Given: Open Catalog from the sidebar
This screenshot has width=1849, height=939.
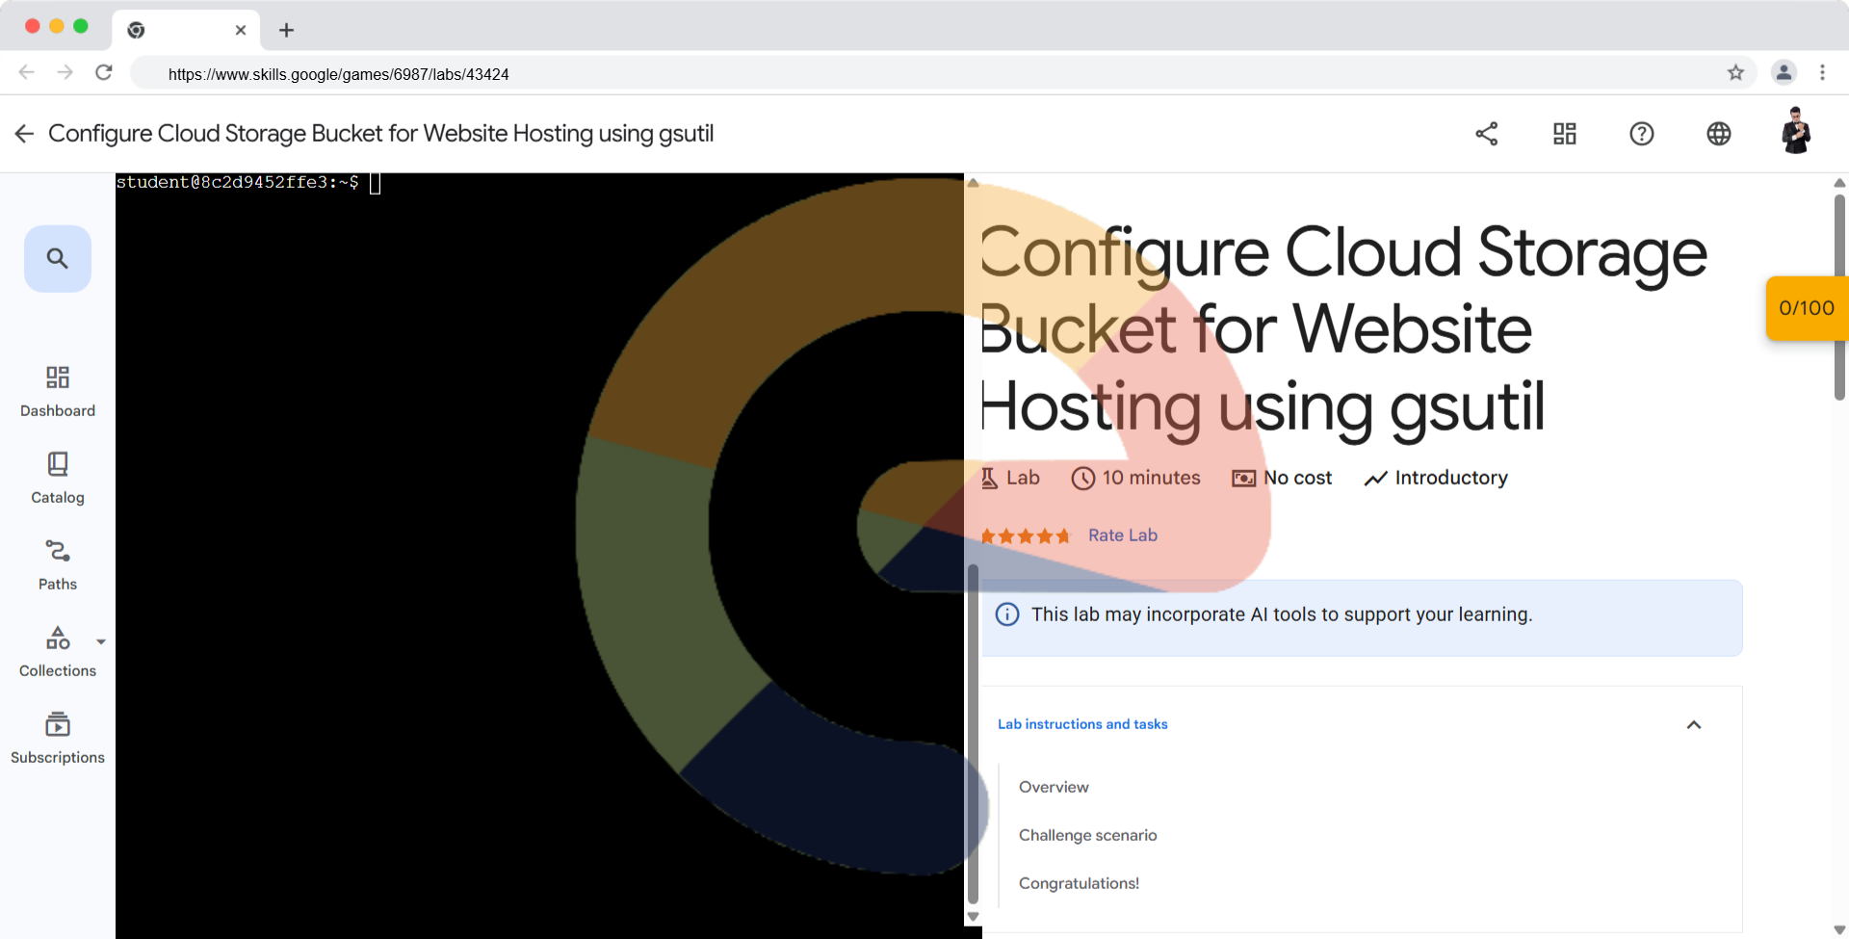Looking at the screenshot, I should (x=58, y=478).
